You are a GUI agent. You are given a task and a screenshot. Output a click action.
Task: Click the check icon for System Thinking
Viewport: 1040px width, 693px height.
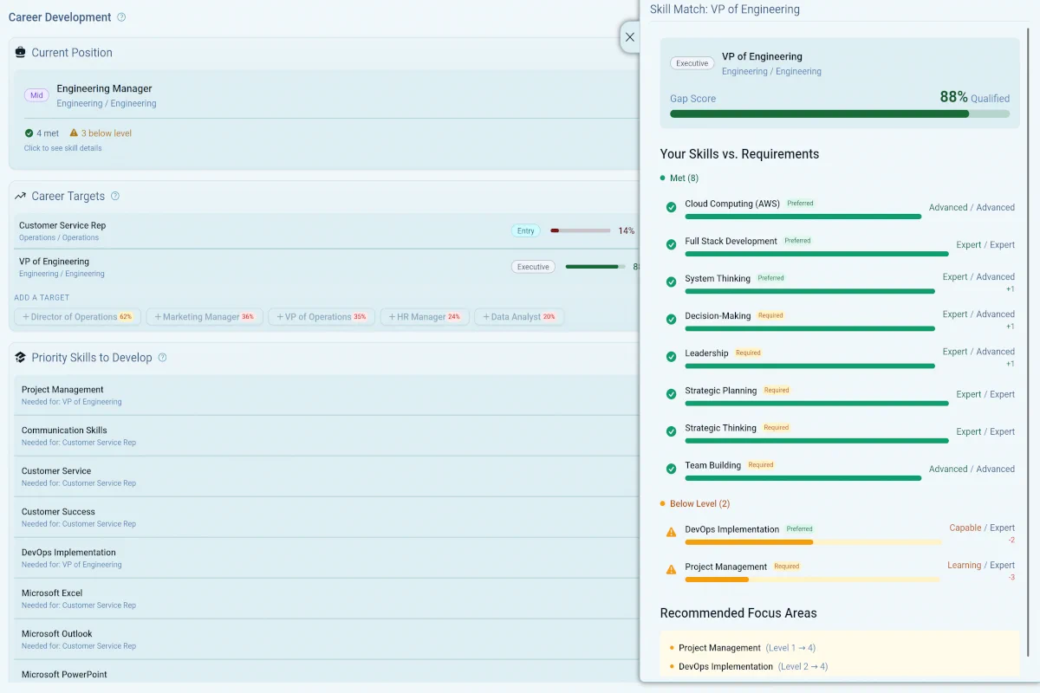(671, 282)
